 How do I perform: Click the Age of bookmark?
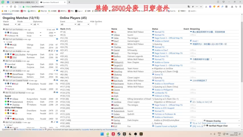click(x=79, y=11)
